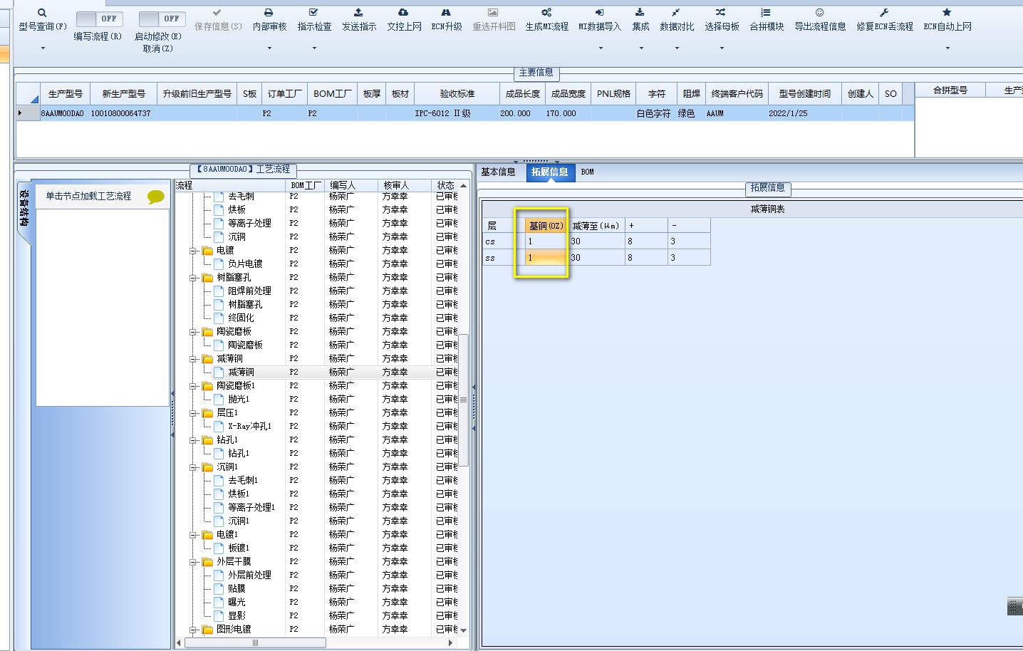Collapse the 电镀1 tree node
Screen dimensions: 1023x651
[x=193, y=535]
